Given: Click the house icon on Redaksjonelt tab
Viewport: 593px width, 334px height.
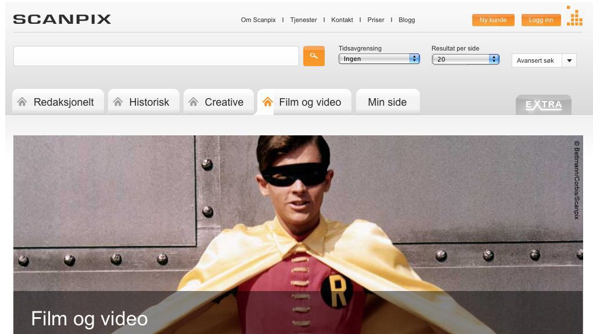Looking at the screenshot, I should (x=22, y=102).
